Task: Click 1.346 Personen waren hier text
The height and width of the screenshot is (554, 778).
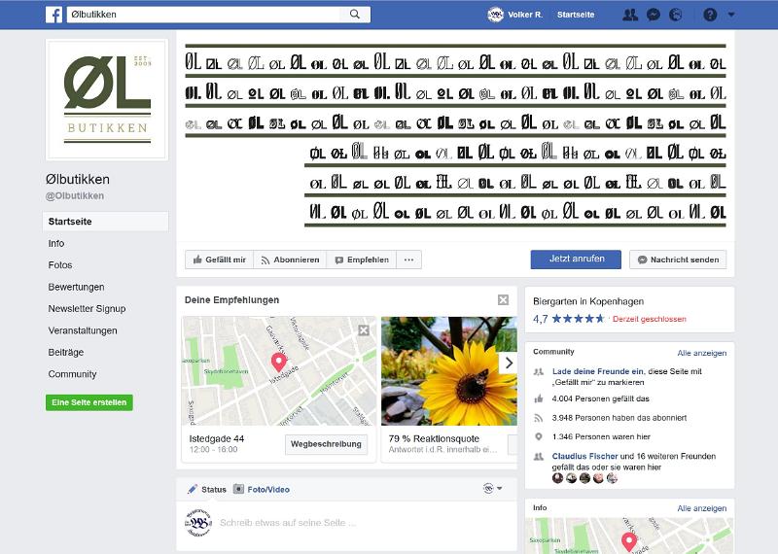Action: click(601, 437)
